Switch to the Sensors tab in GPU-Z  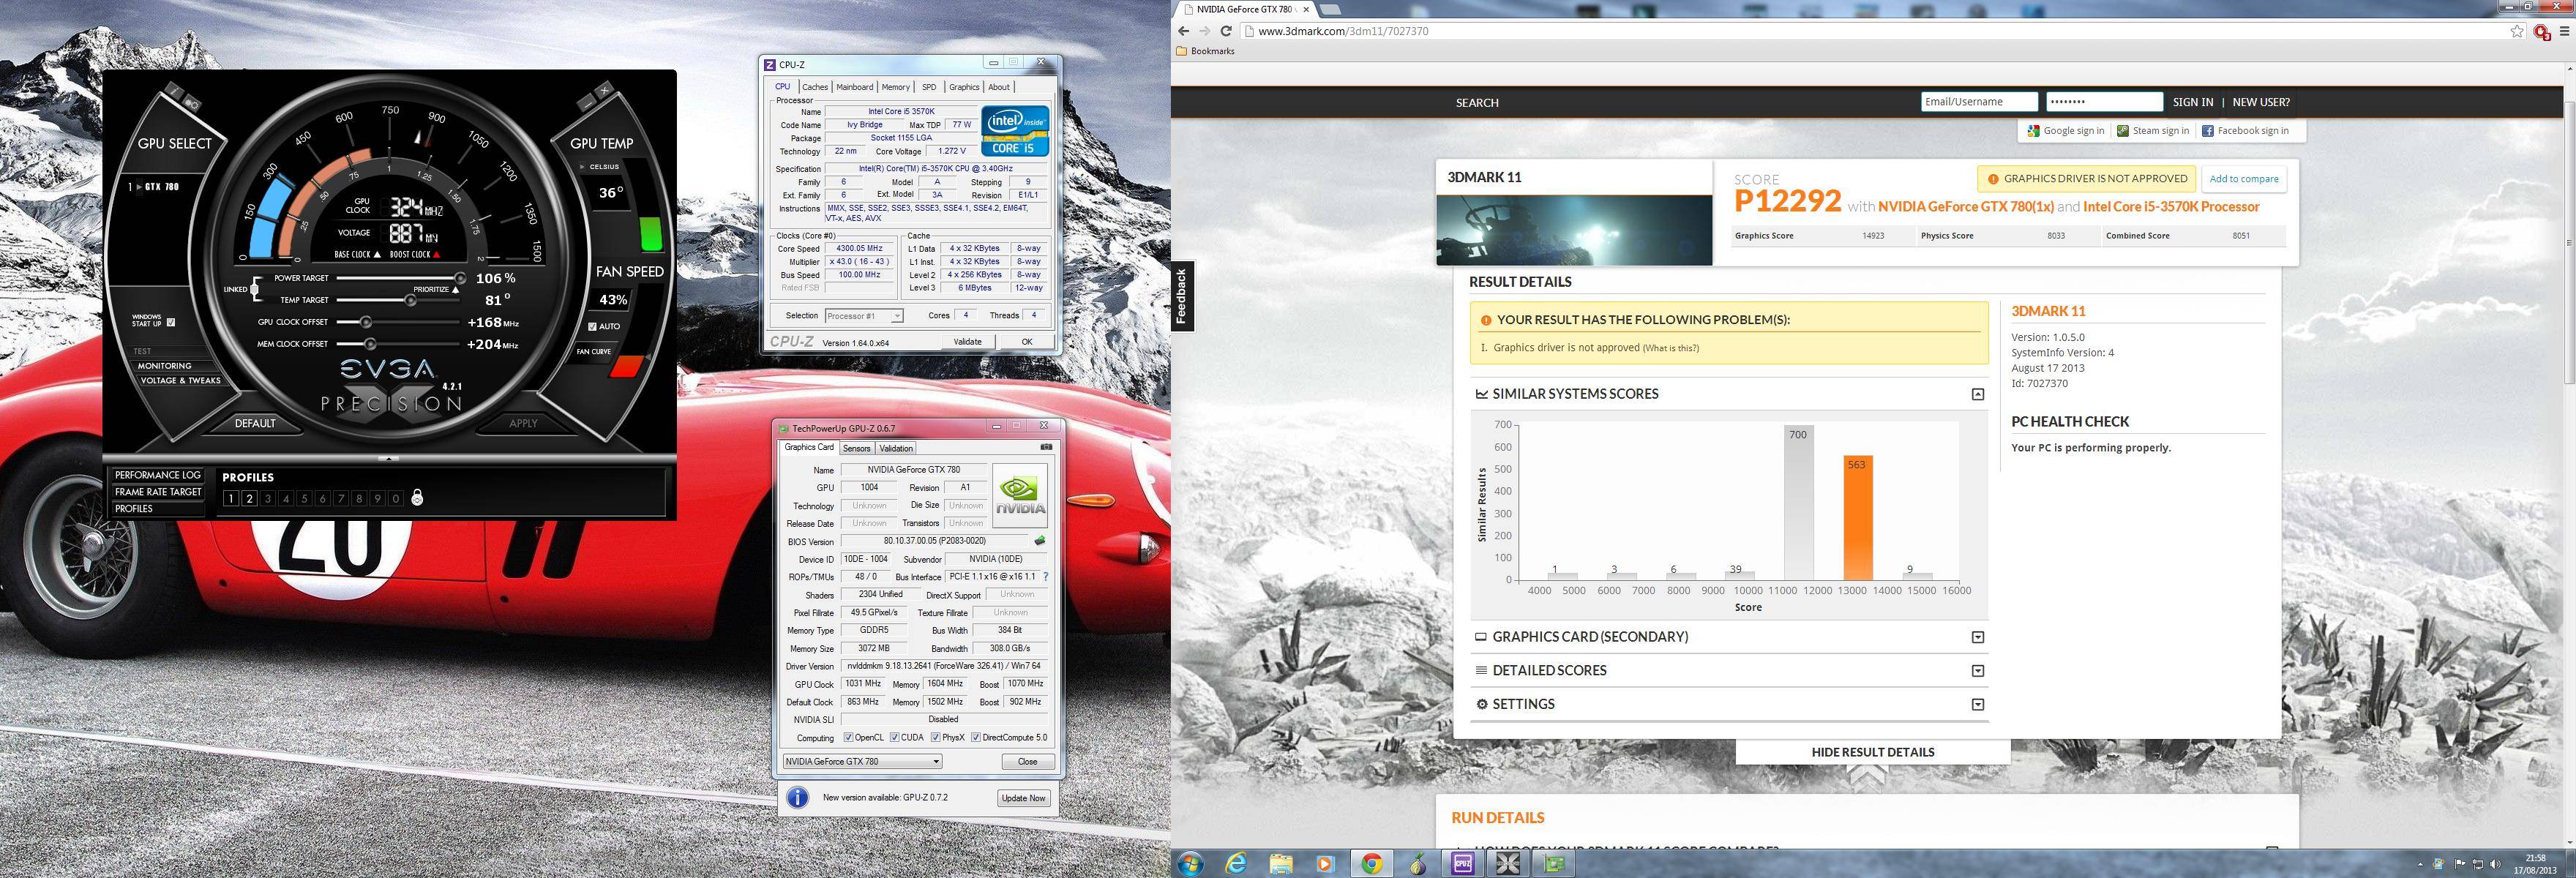coord(857,448)
